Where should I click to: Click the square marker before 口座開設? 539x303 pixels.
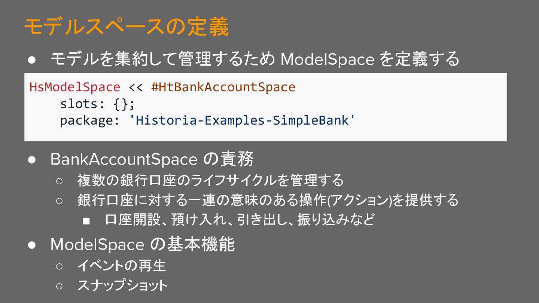86,221
